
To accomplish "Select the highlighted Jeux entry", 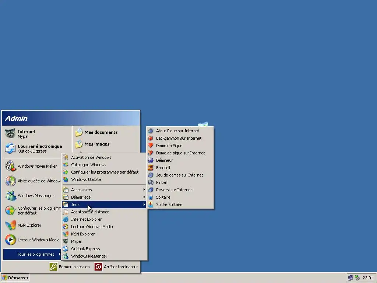I will coord(104,205).
